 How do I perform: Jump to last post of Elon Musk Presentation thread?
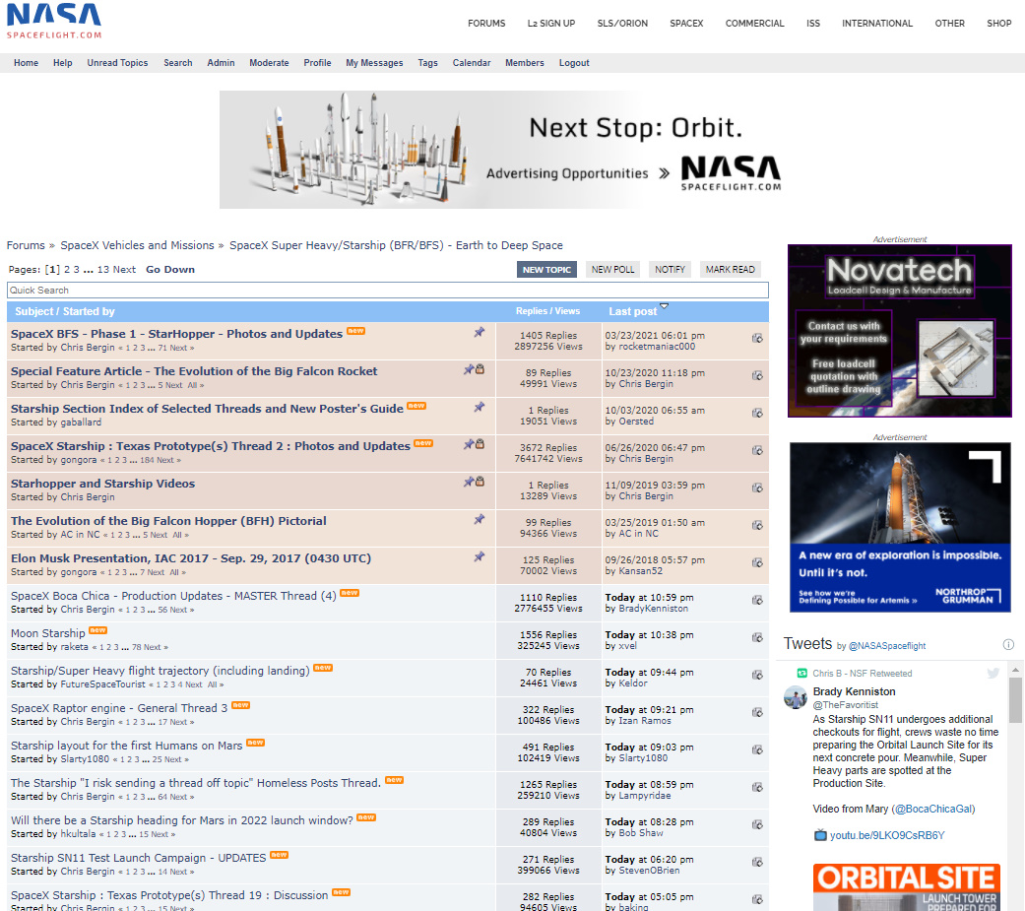[x=757, y=562]
